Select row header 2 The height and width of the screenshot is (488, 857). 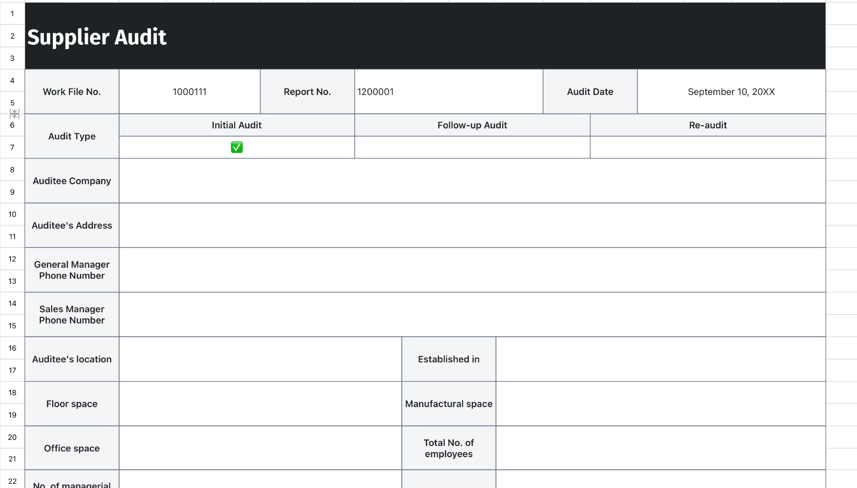pyautogui.click(x=13, y=36)
